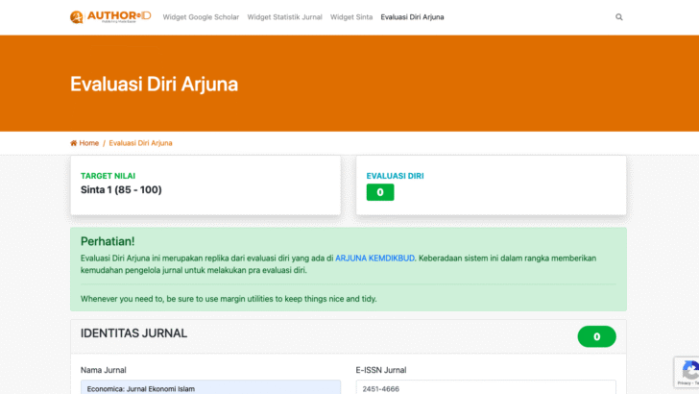Go to Home breadcrumb link

(88, 143)
